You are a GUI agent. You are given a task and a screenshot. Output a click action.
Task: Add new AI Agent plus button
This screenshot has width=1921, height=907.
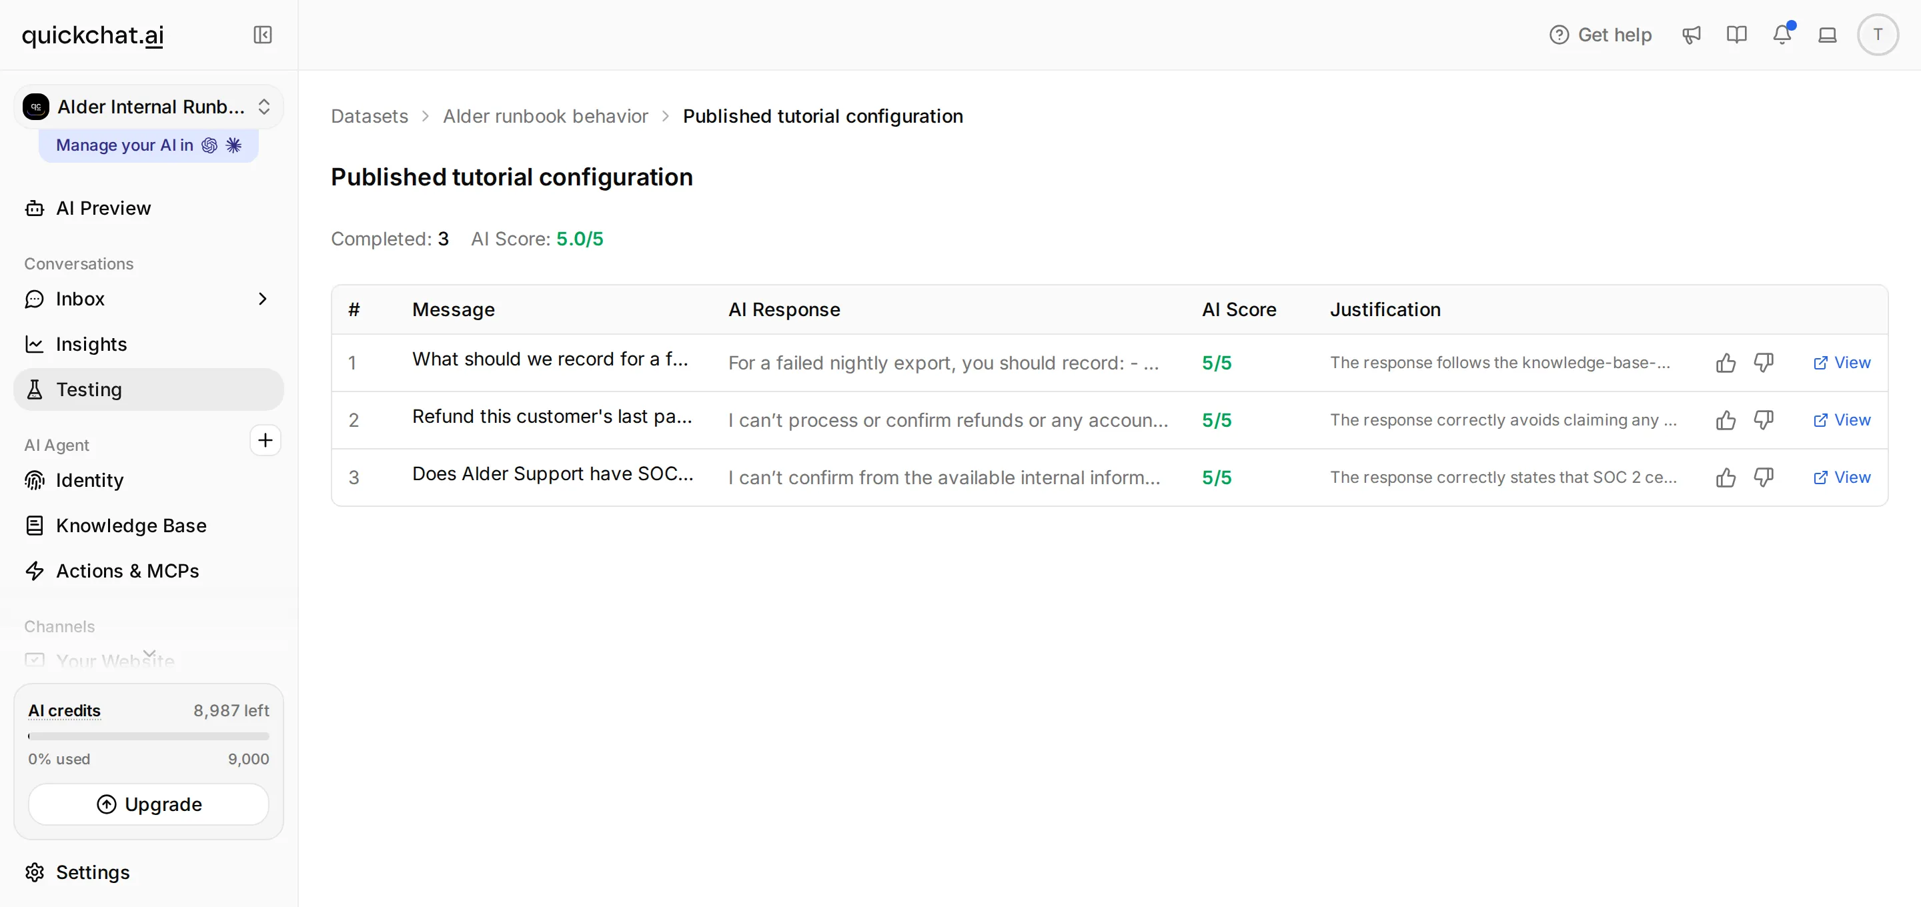tap(265, 440)
